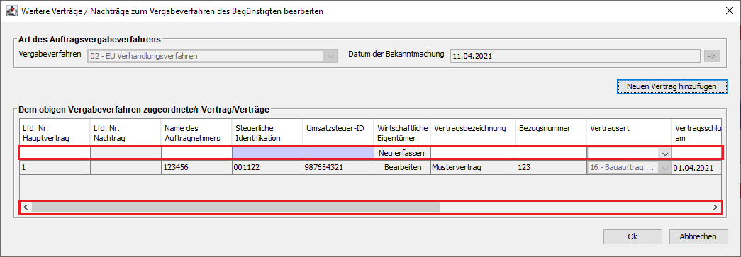Screen dimensions: 741x257
Task: Click the Lfd. Nr. Nachtrag column header
Action: tap(126, 133)
